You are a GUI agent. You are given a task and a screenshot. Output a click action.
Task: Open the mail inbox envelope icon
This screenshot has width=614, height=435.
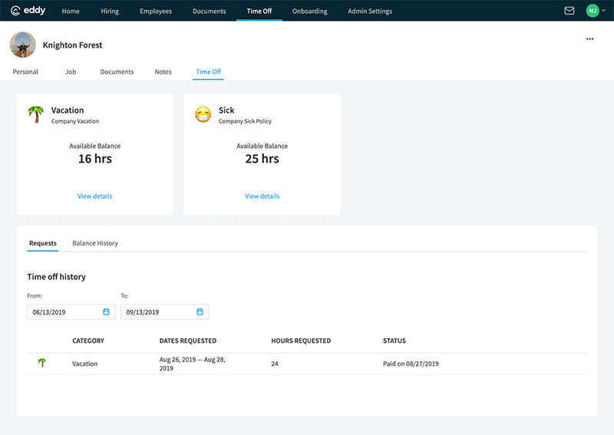pos(569,11)
